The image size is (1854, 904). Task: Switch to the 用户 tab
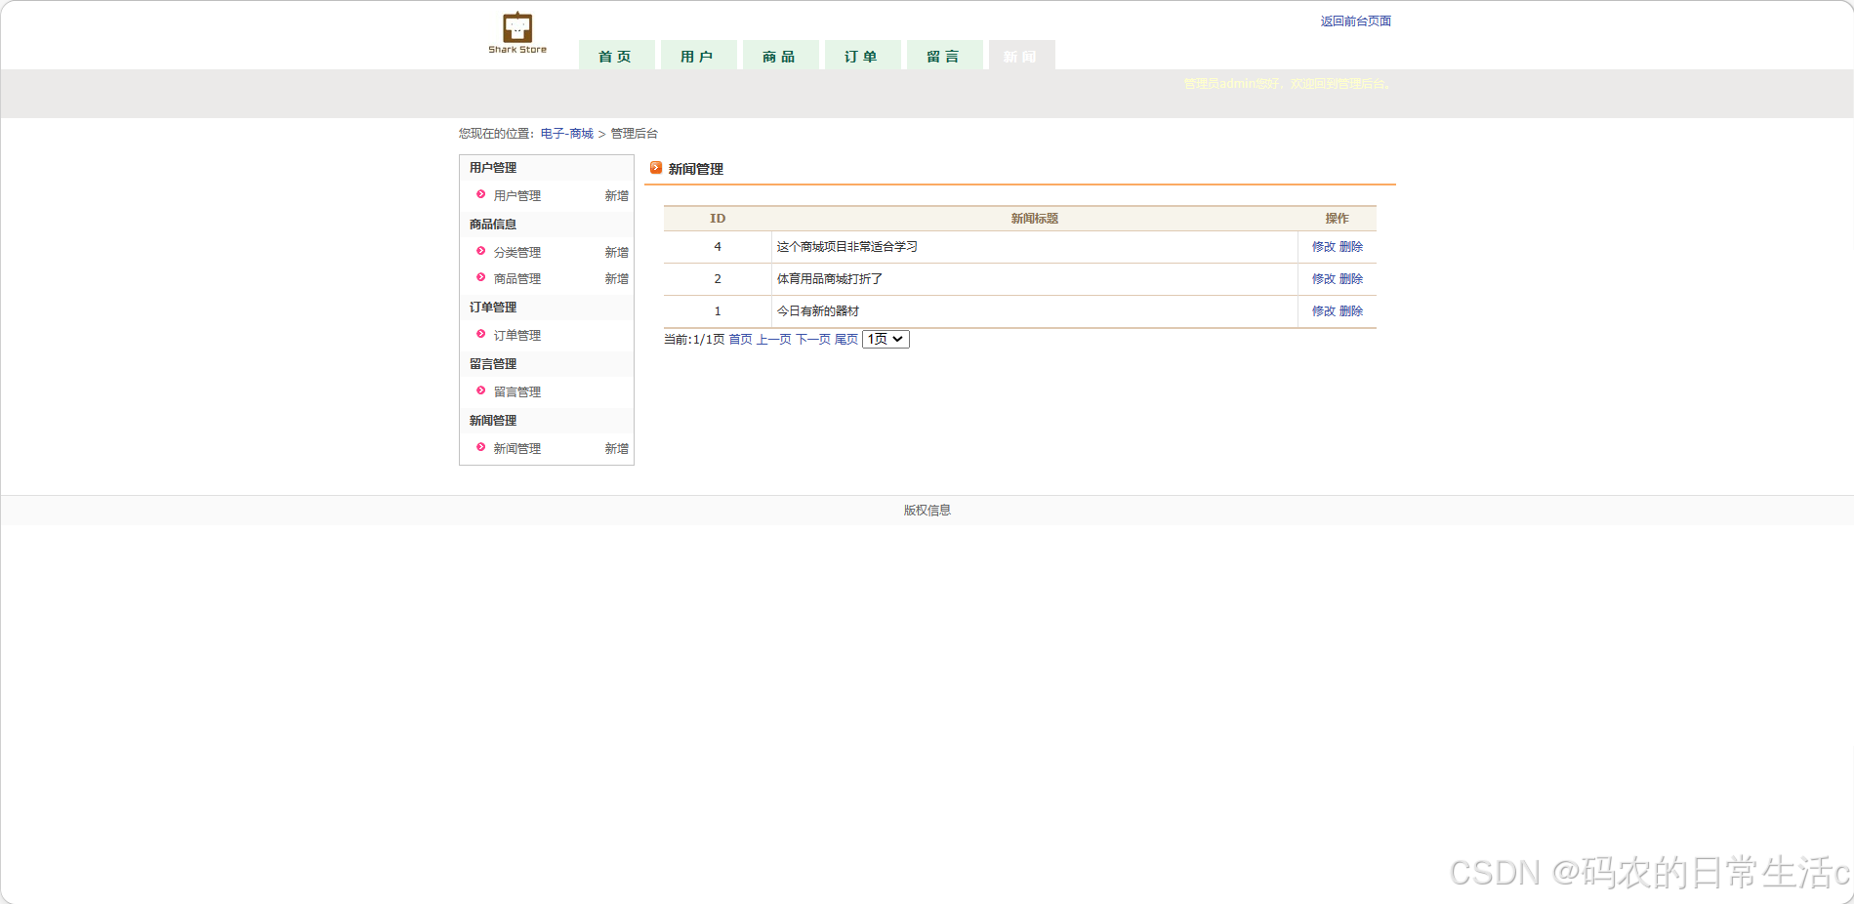(x=698, y=55)
